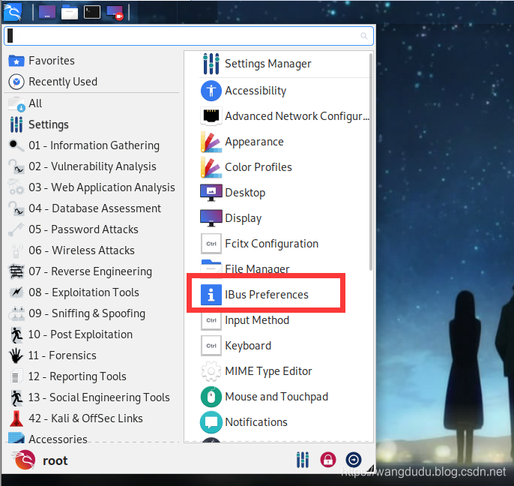
Task: Click the Display monitor icon
Action: tap(211, 218)
